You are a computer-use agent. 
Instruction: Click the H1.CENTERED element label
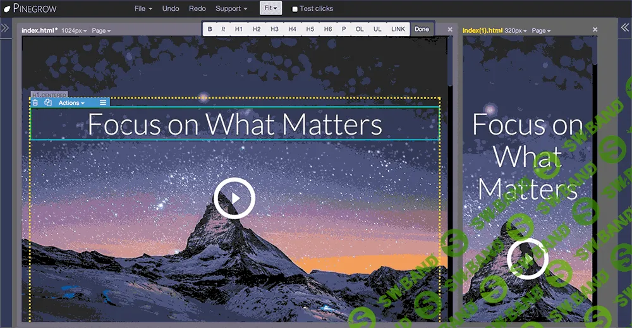[x=49, y=95]
